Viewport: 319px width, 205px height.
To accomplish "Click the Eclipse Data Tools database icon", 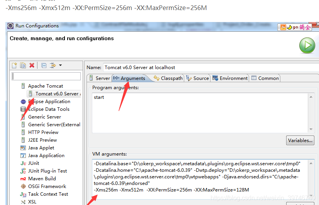I will 23,109.
